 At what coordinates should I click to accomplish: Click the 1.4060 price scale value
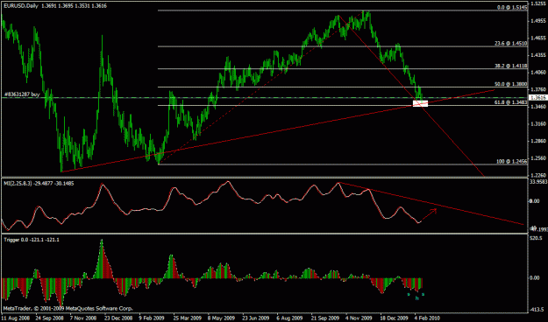pyautogui.click(x=538, y=73)
